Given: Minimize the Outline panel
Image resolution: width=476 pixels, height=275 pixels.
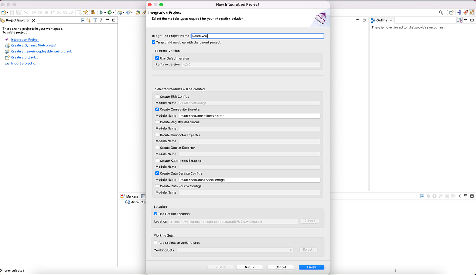Looking at the screenshot, I should (466, 19).
